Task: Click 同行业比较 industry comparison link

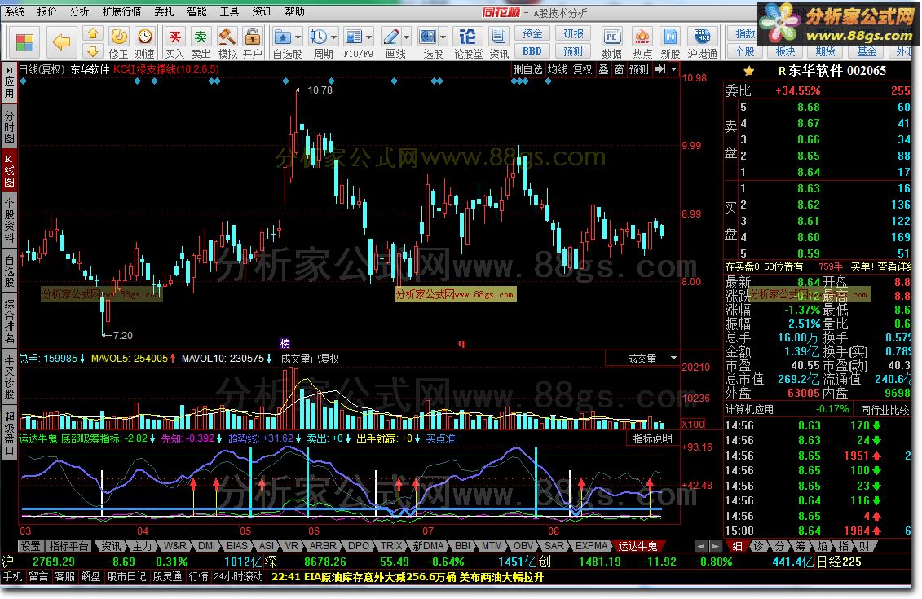Action: tap(885, 410)
